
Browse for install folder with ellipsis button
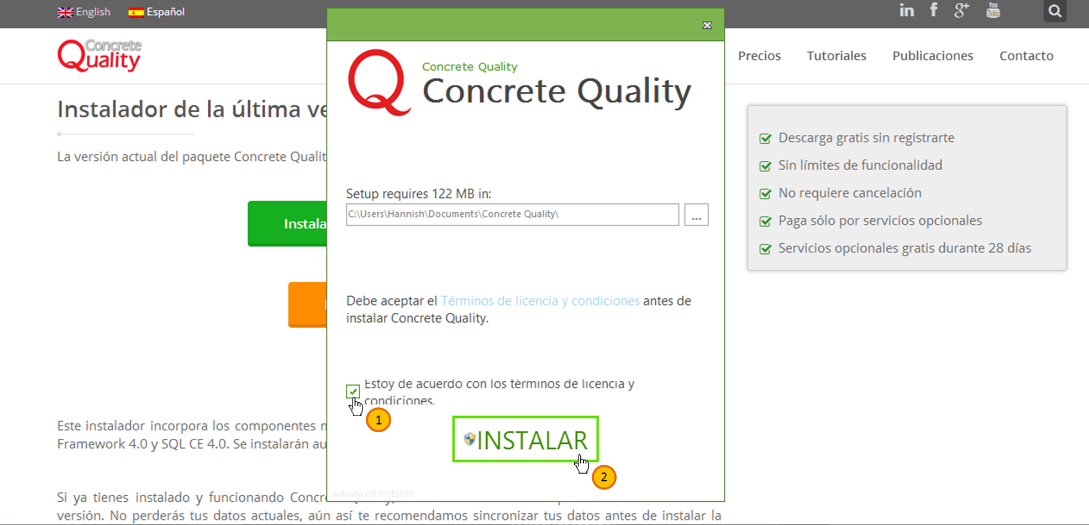[x=696, y=214]
